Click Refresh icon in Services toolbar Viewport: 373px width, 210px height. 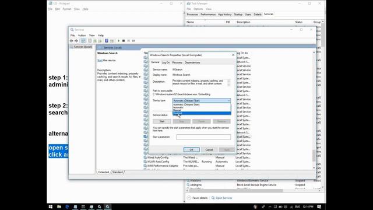pyautogui.click(x=95, y=41)
